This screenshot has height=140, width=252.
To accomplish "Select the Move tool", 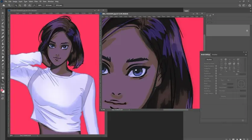I will pyautogui.click(x=3, y=13).
